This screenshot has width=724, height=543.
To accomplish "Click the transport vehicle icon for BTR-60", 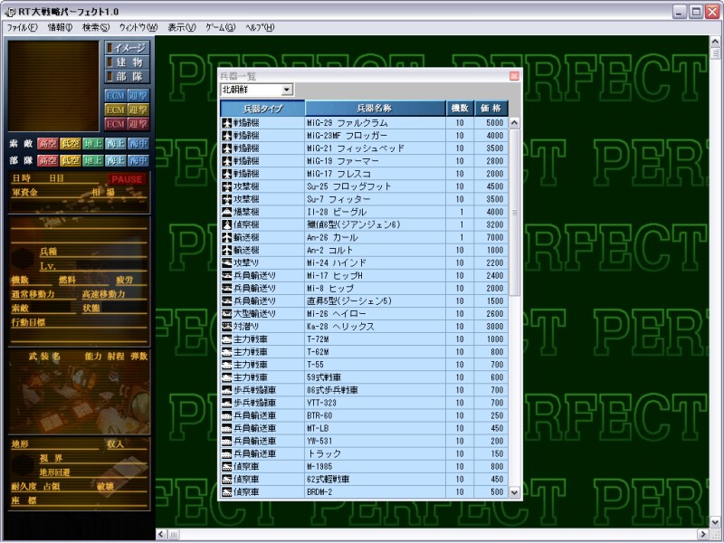I will (x=227, y=414).
